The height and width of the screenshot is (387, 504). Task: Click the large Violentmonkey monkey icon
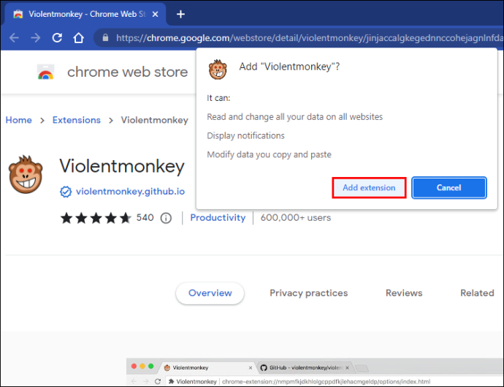[26, 175]
